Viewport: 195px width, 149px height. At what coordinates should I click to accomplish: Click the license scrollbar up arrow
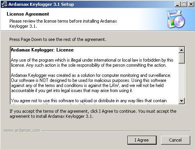click(x=182, y=50)
